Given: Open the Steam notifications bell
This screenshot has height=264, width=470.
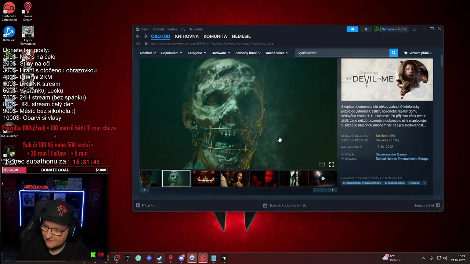Looking at the screenshot, I should point(366,29).
